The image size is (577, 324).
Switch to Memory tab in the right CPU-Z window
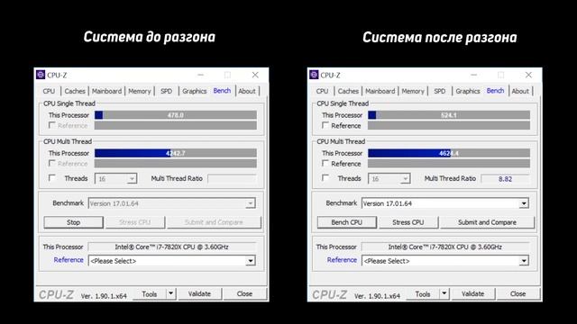click(x=413, y=91)
